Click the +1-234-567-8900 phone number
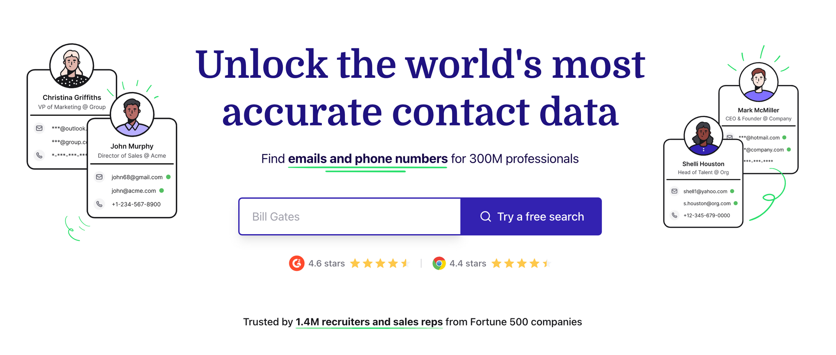This screenshot has height=355, width=836. tap(136, 204)
